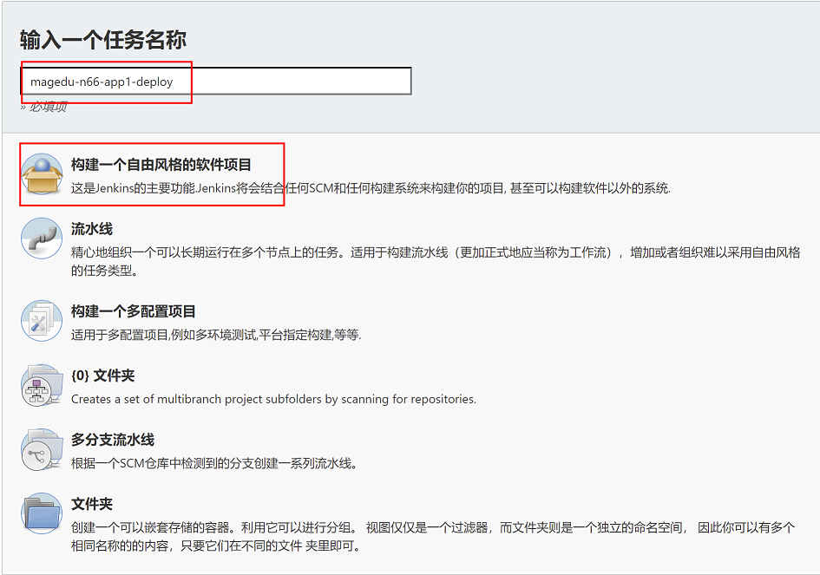Click the multibranch pipeline 多分支流水线 icon

42,451
